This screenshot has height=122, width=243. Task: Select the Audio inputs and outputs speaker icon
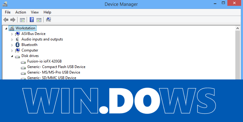[17, 39]
